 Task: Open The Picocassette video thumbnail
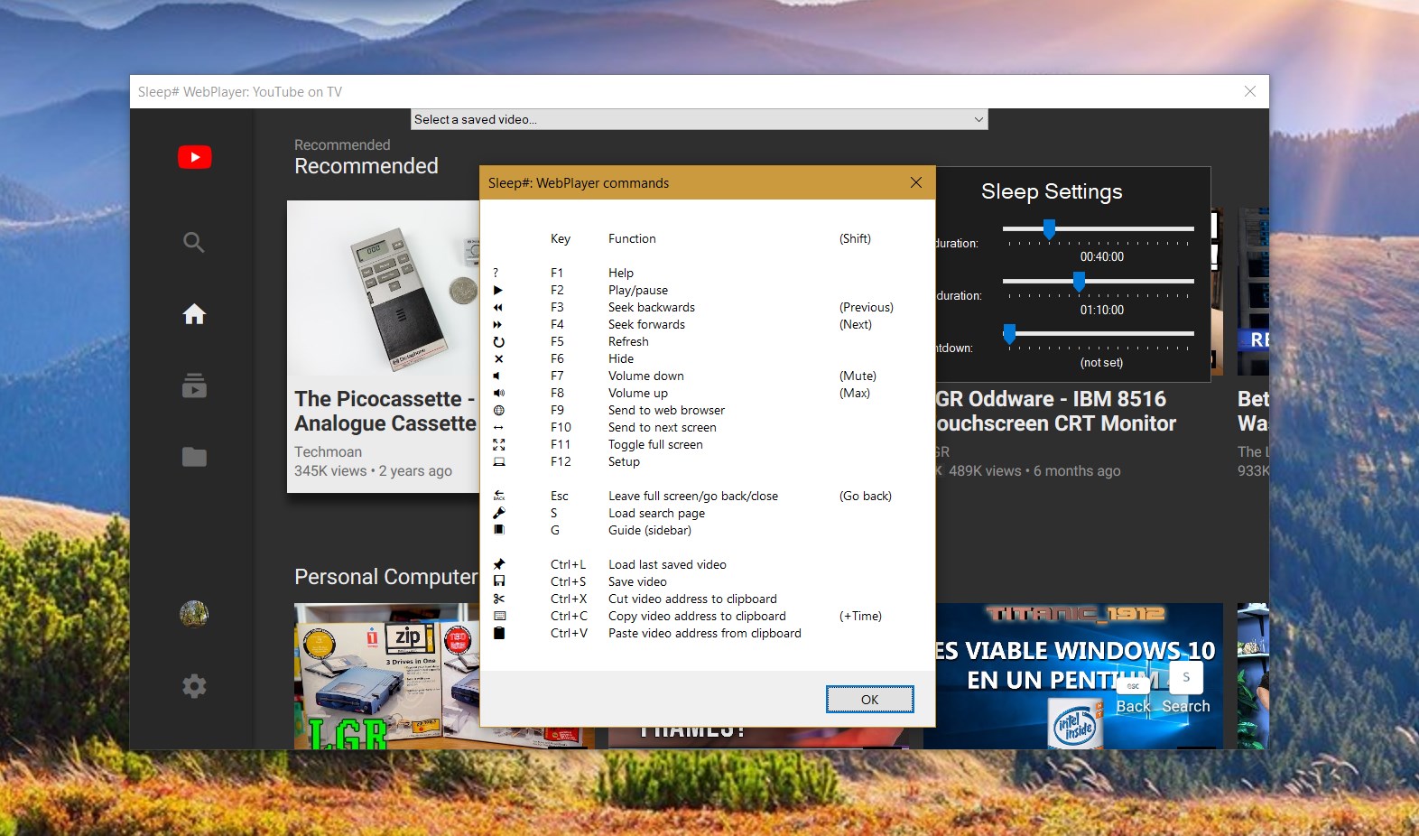pos(384,288)
